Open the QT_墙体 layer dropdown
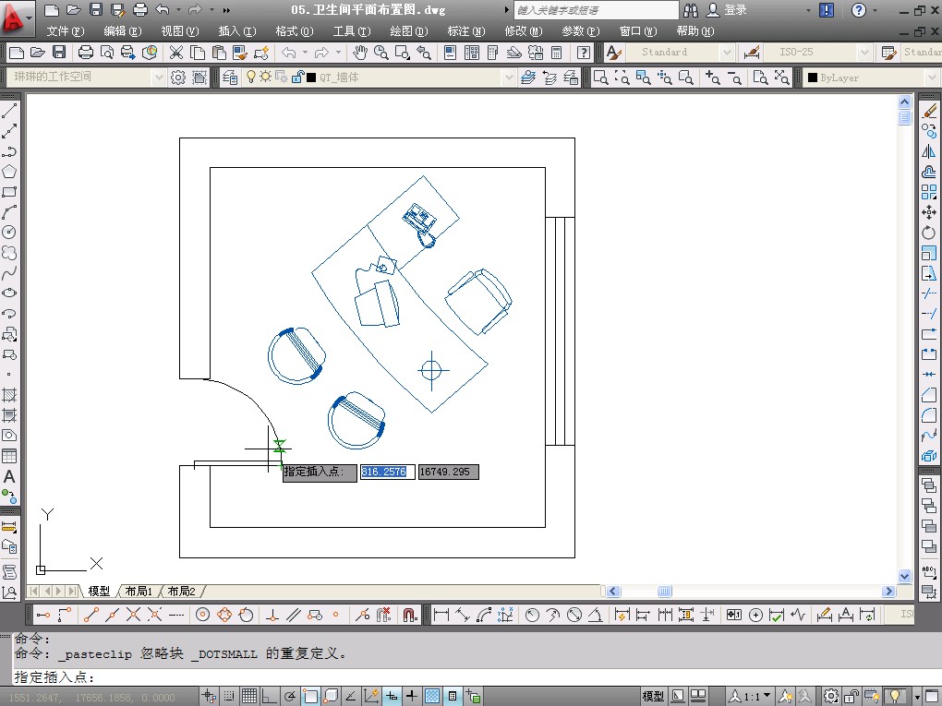The width and height of the screenshot is (942, 706). [508, 78]
